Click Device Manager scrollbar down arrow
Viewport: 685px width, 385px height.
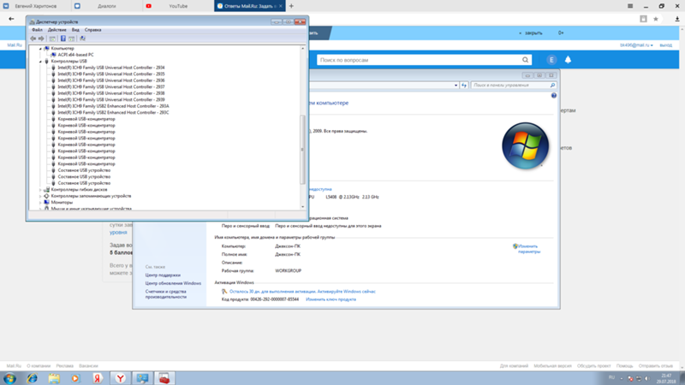tap(302, 207)
